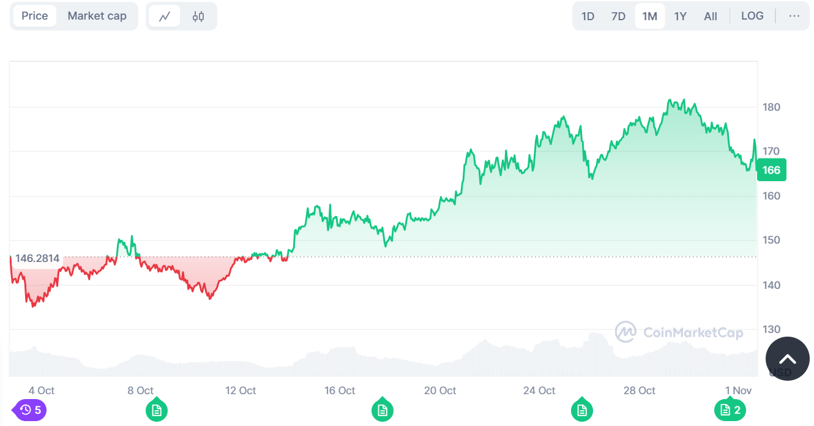The image size is (814, 426).
Task: Click the 146.2814 starting price label
Action: (x=37, y=258)
